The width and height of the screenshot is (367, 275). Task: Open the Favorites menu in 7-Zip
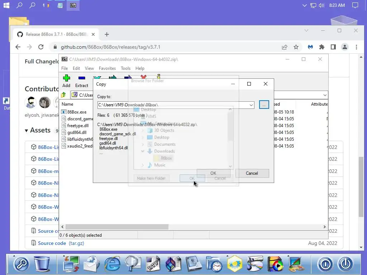107,68
